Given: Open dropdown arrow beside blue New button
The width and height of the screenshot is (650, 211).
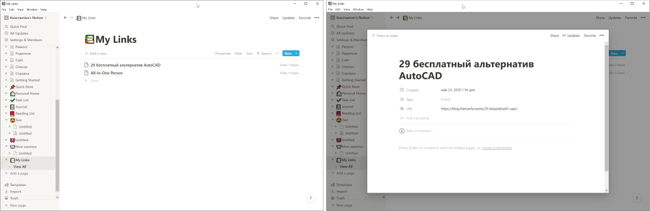Looking at the screenshot, I should pos(297,54).
